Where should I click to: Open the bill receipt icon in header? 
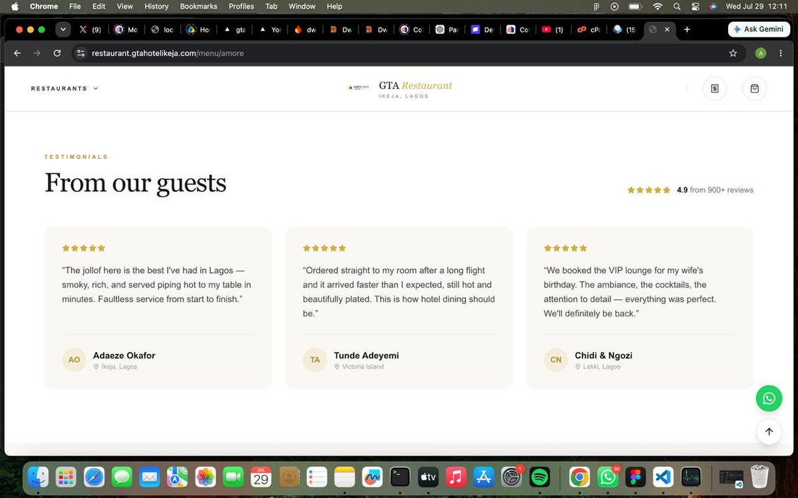(x=715, y=88)
